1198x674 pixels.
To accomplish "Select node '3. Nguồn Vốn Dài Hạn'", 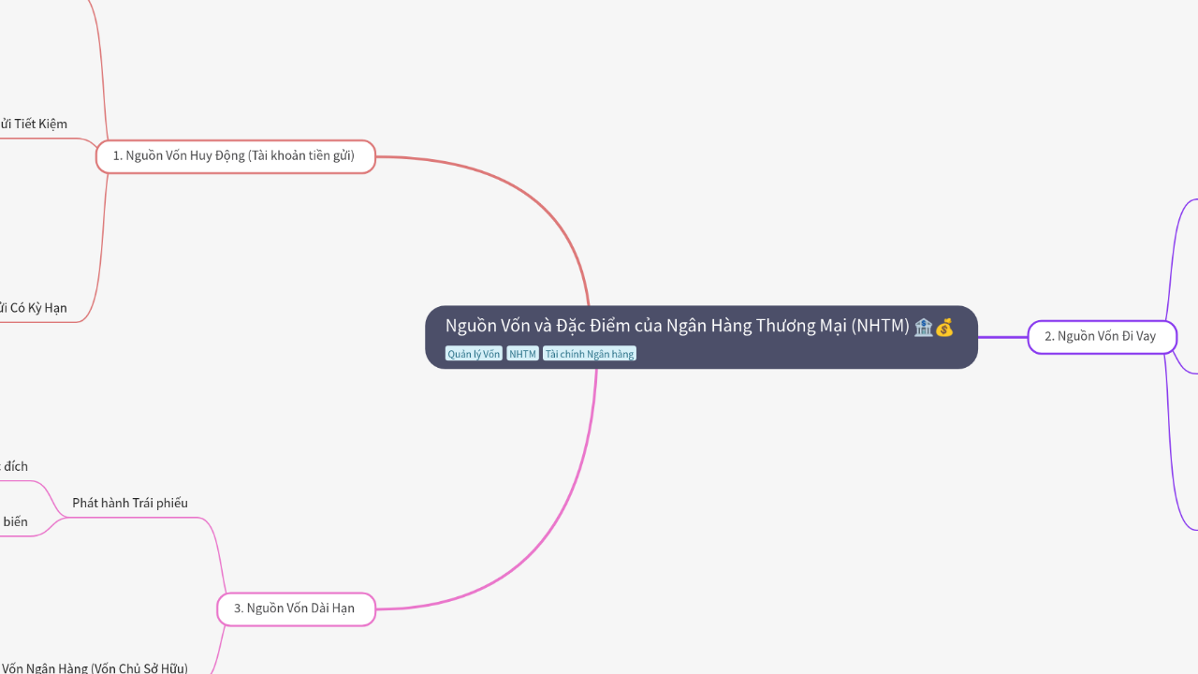I will pyautogui.click(x=295, y=608).
